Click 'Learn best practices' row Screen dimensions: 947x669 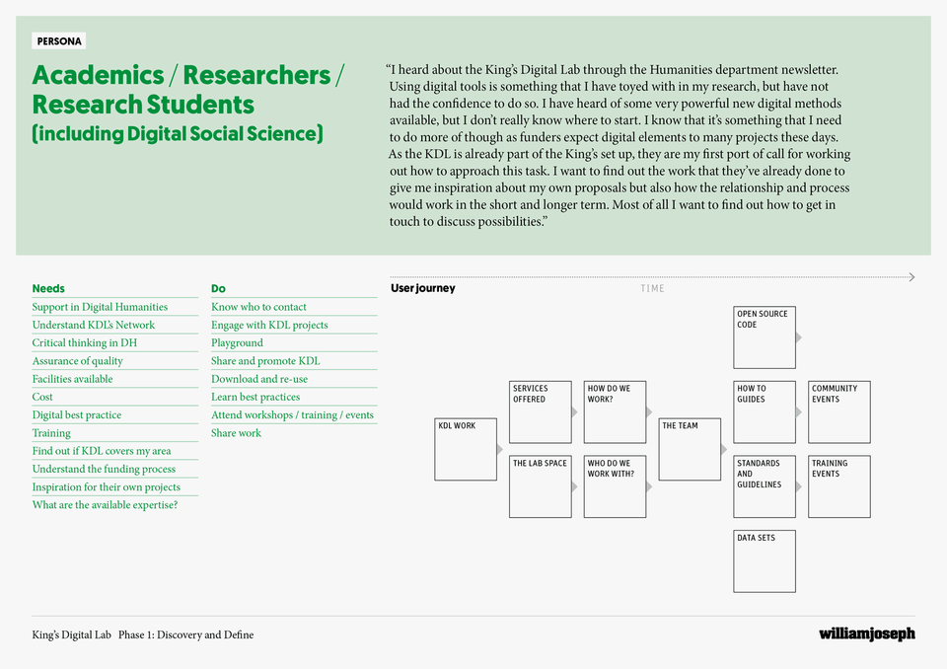[x=294, y=397]
